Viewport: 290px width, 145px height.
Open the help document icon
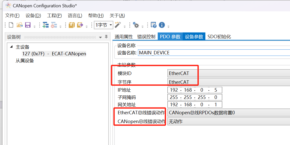[154, 25]
